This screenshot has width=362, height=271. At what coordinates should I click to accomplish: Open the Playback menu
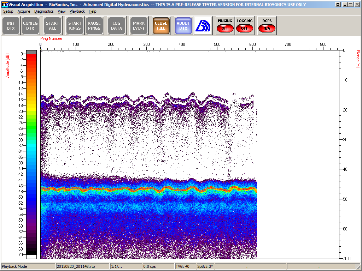coord(77,11)
